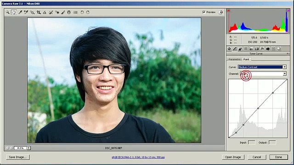Click the DSC_0070.NEF filename label
This screenshot has height=165, width=294.
click(113, 148)
